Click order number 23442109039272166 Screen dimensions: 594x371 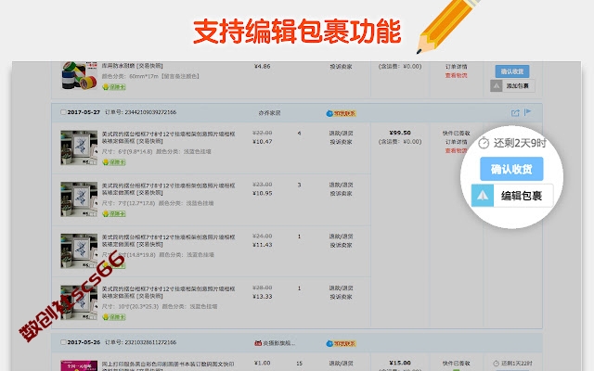point(150,112)
